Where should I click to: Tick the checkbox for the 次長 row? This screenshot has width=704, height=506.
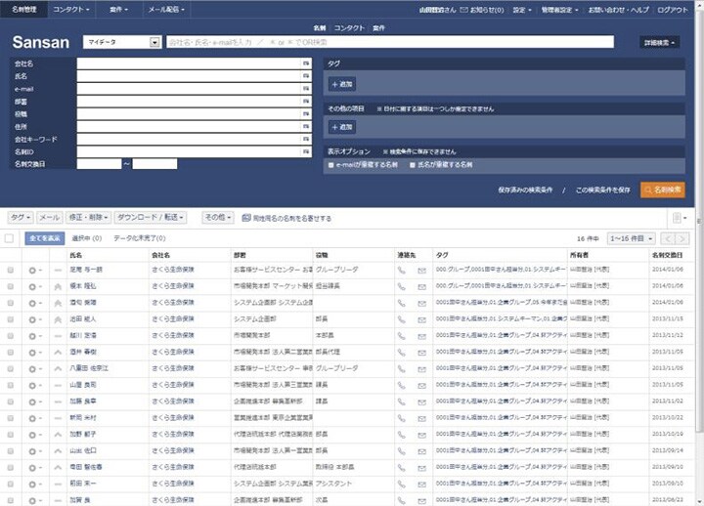click(11, 500)
